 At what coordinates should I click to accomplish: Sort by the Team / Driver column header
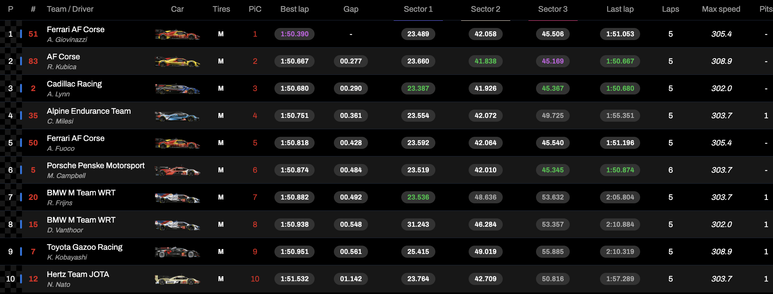70,9
